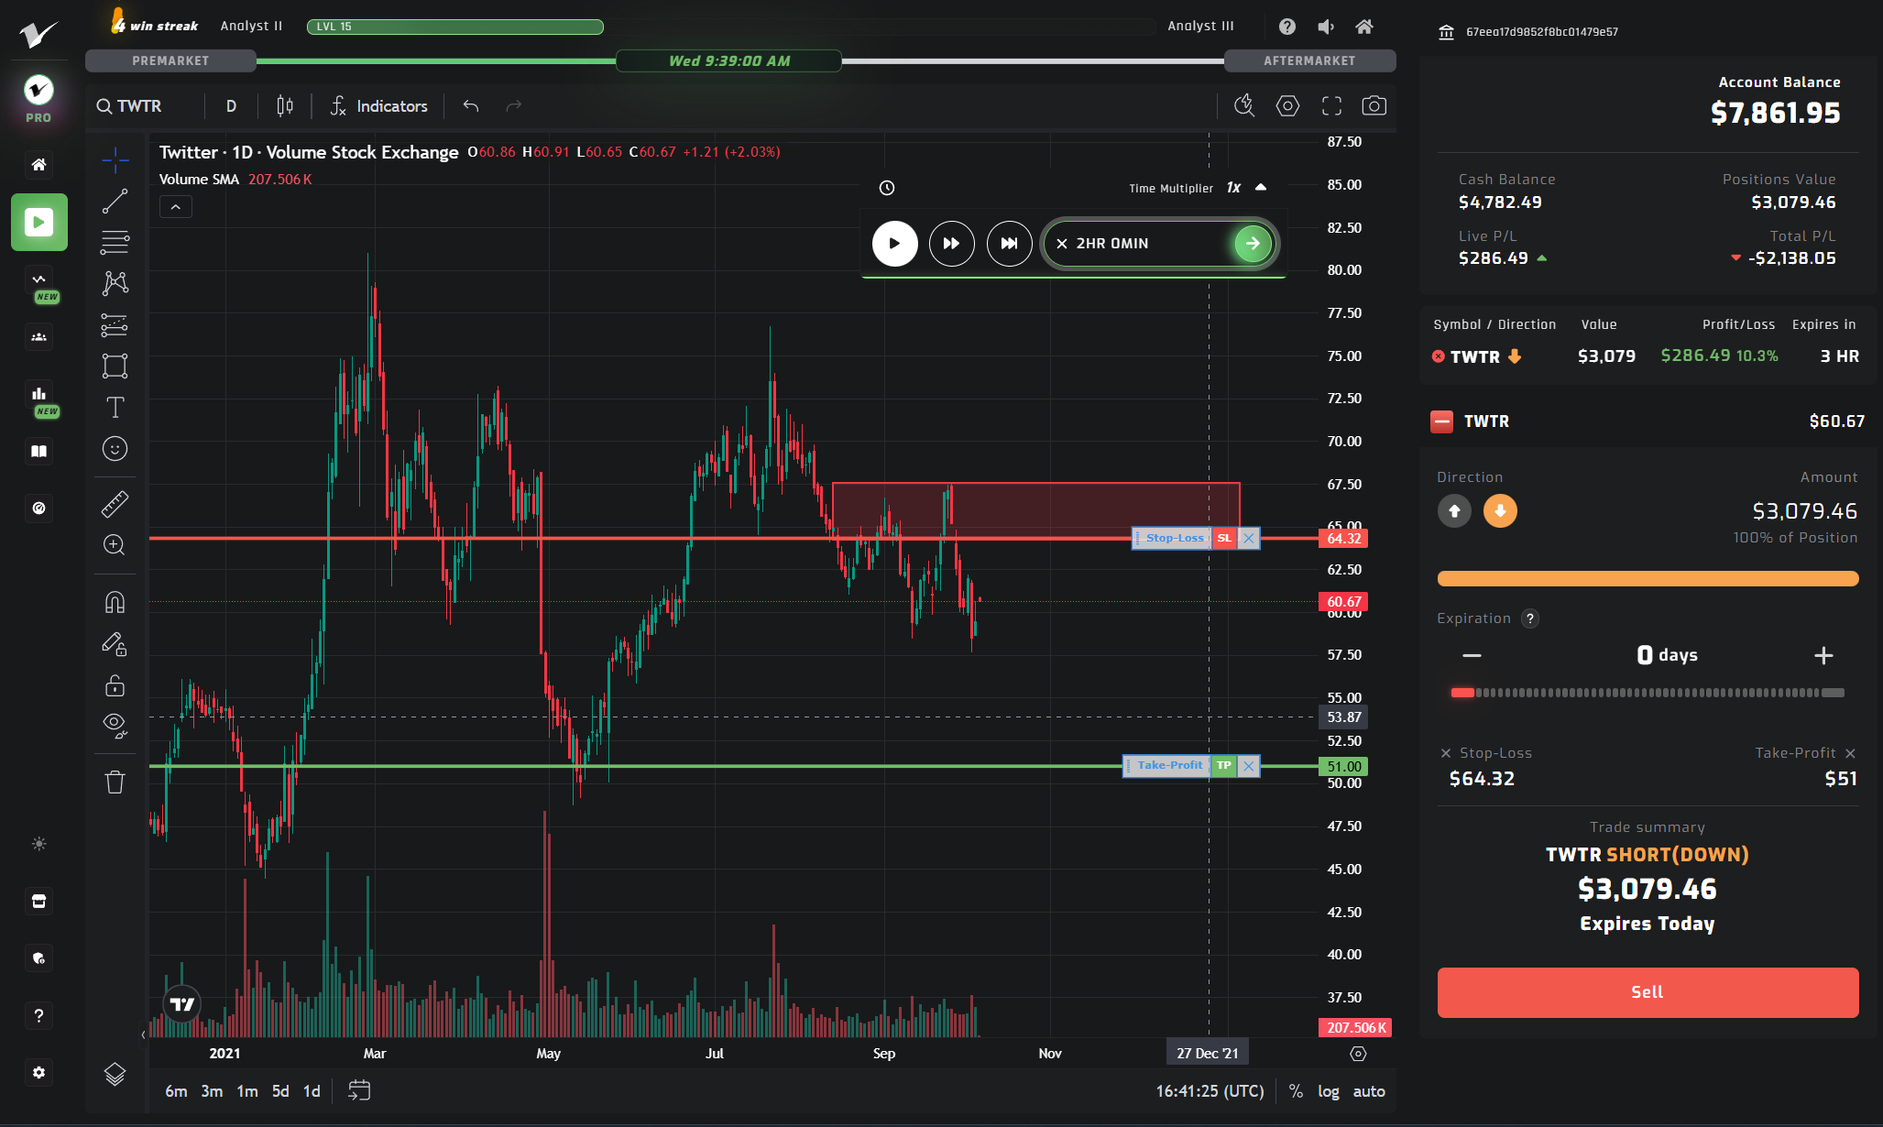The image size is (1883, 1127).
Task: Switch to the 3m time range
Action: (212, 1091)
